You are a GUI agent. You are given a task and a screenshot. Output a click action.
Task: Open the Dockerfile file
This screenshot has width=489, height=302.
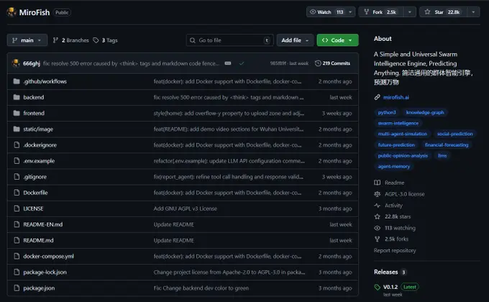click(36, 192)
